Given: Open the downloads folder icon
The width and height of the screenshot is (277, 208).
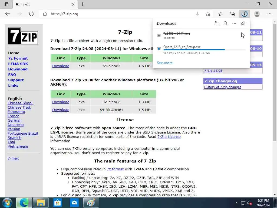Looking at the screenshot, I should (x=217, y=23).
